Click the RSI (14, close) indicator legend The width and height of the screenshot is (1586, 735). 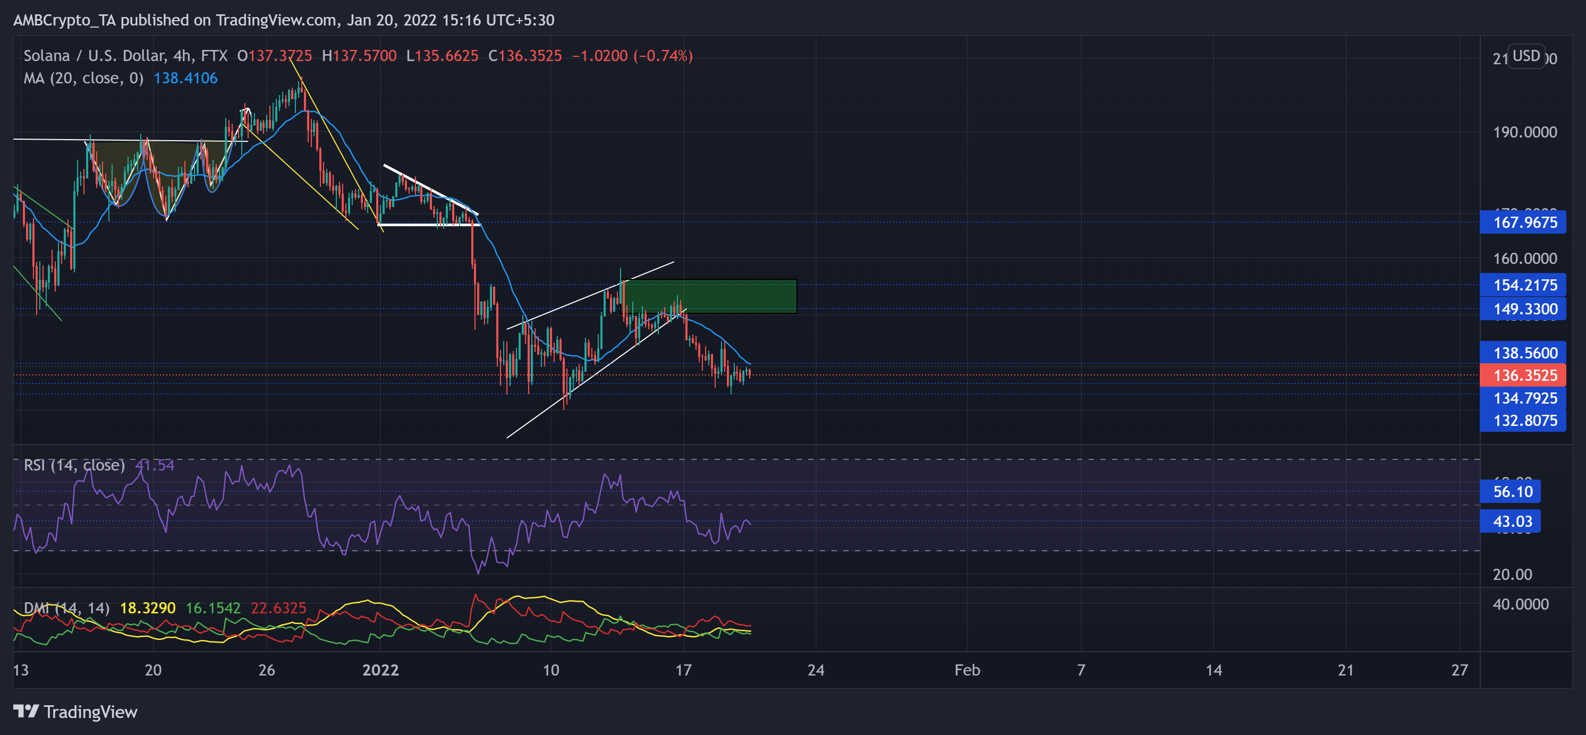pos(74,465)
